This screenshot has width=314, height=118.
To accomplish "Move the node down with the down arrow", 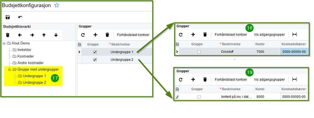I will click(x=56, y=35).
